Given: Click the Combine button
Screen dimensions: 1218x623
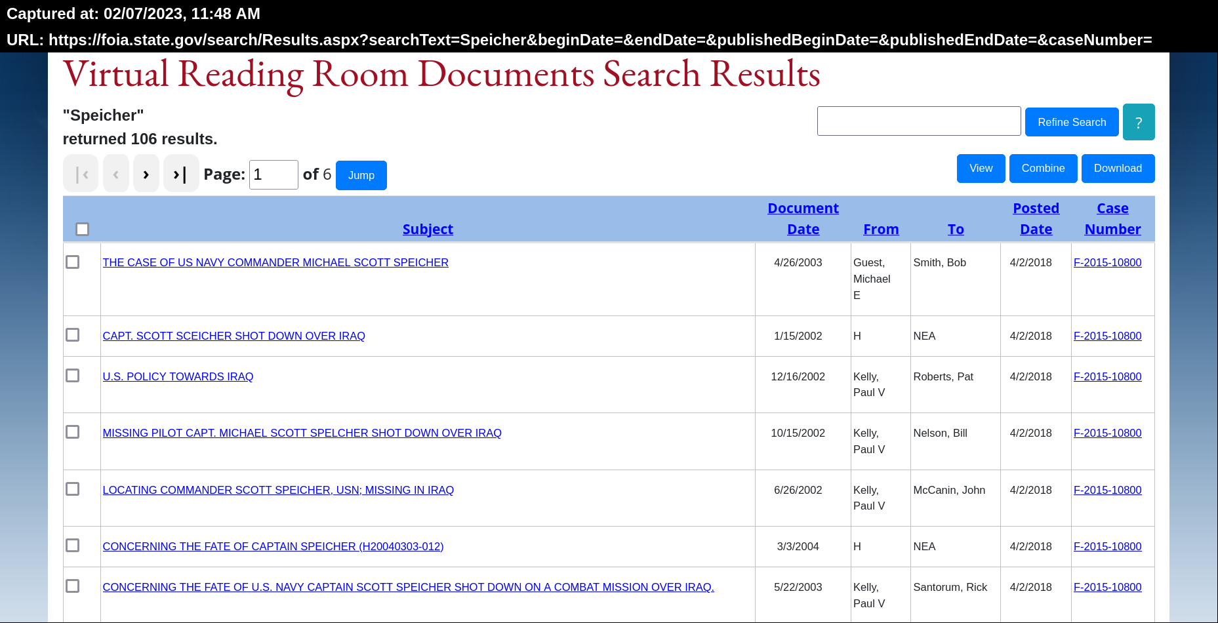Looking at the screenshot, I should (1043, 169).
